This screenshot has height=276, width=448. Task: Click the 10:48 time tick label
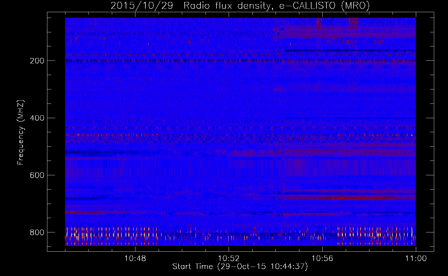tap(135, 259)
